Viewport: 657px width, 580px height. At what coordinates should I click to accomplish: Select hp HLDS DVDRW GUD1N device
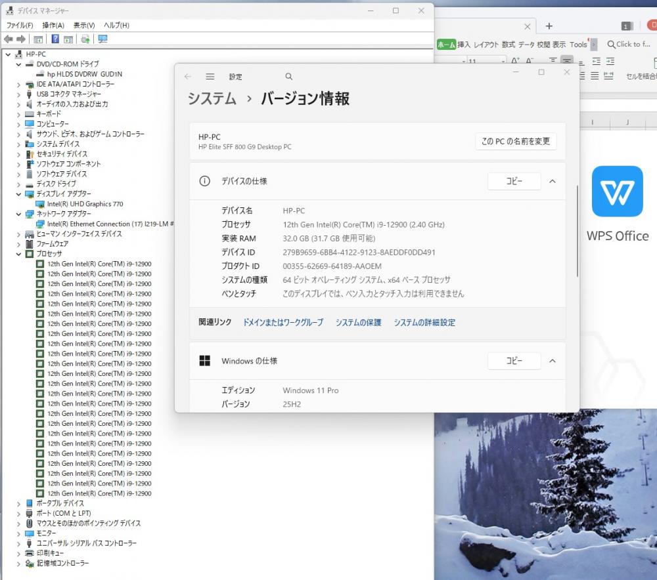(x=85, y=74)
